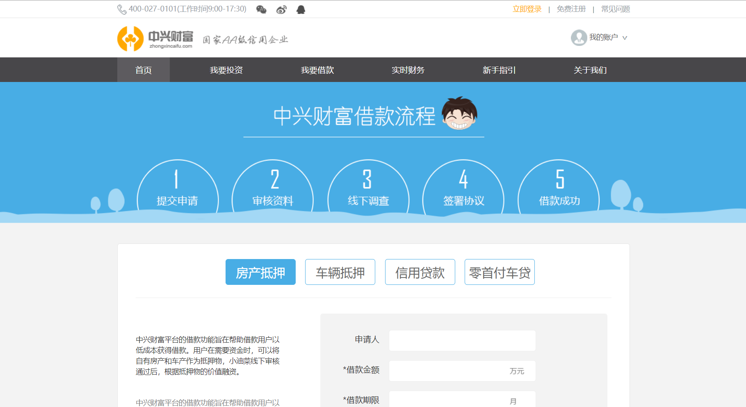Click 我的账户 account label
746x407 pixels.
click(603, 37)
